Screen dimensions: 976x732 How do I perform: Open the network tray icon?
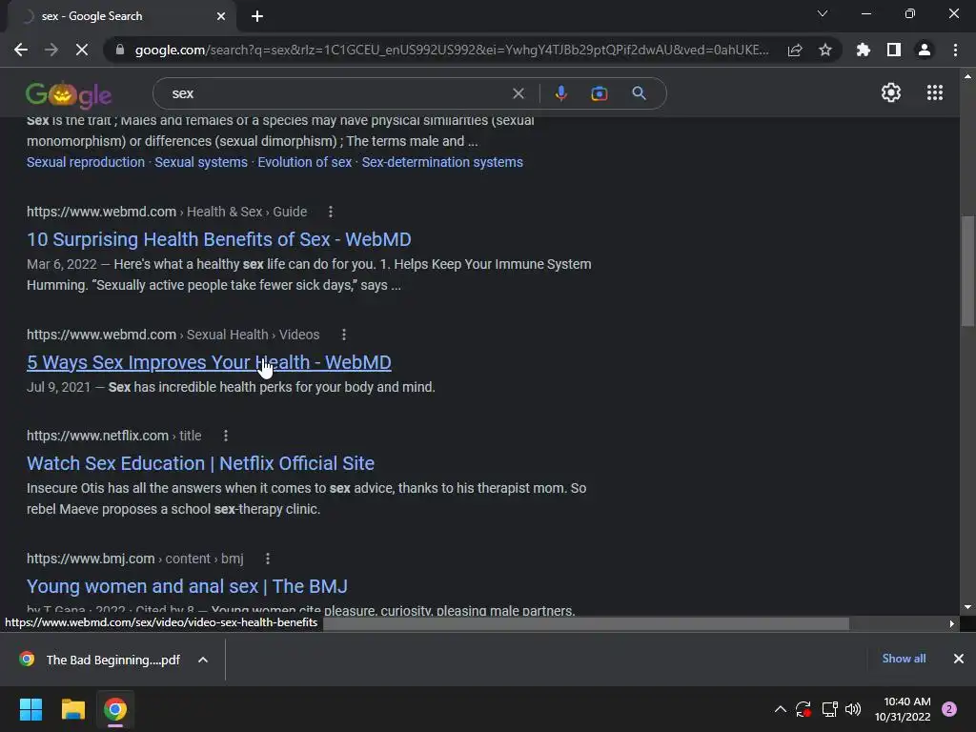(x=829, y=709)
